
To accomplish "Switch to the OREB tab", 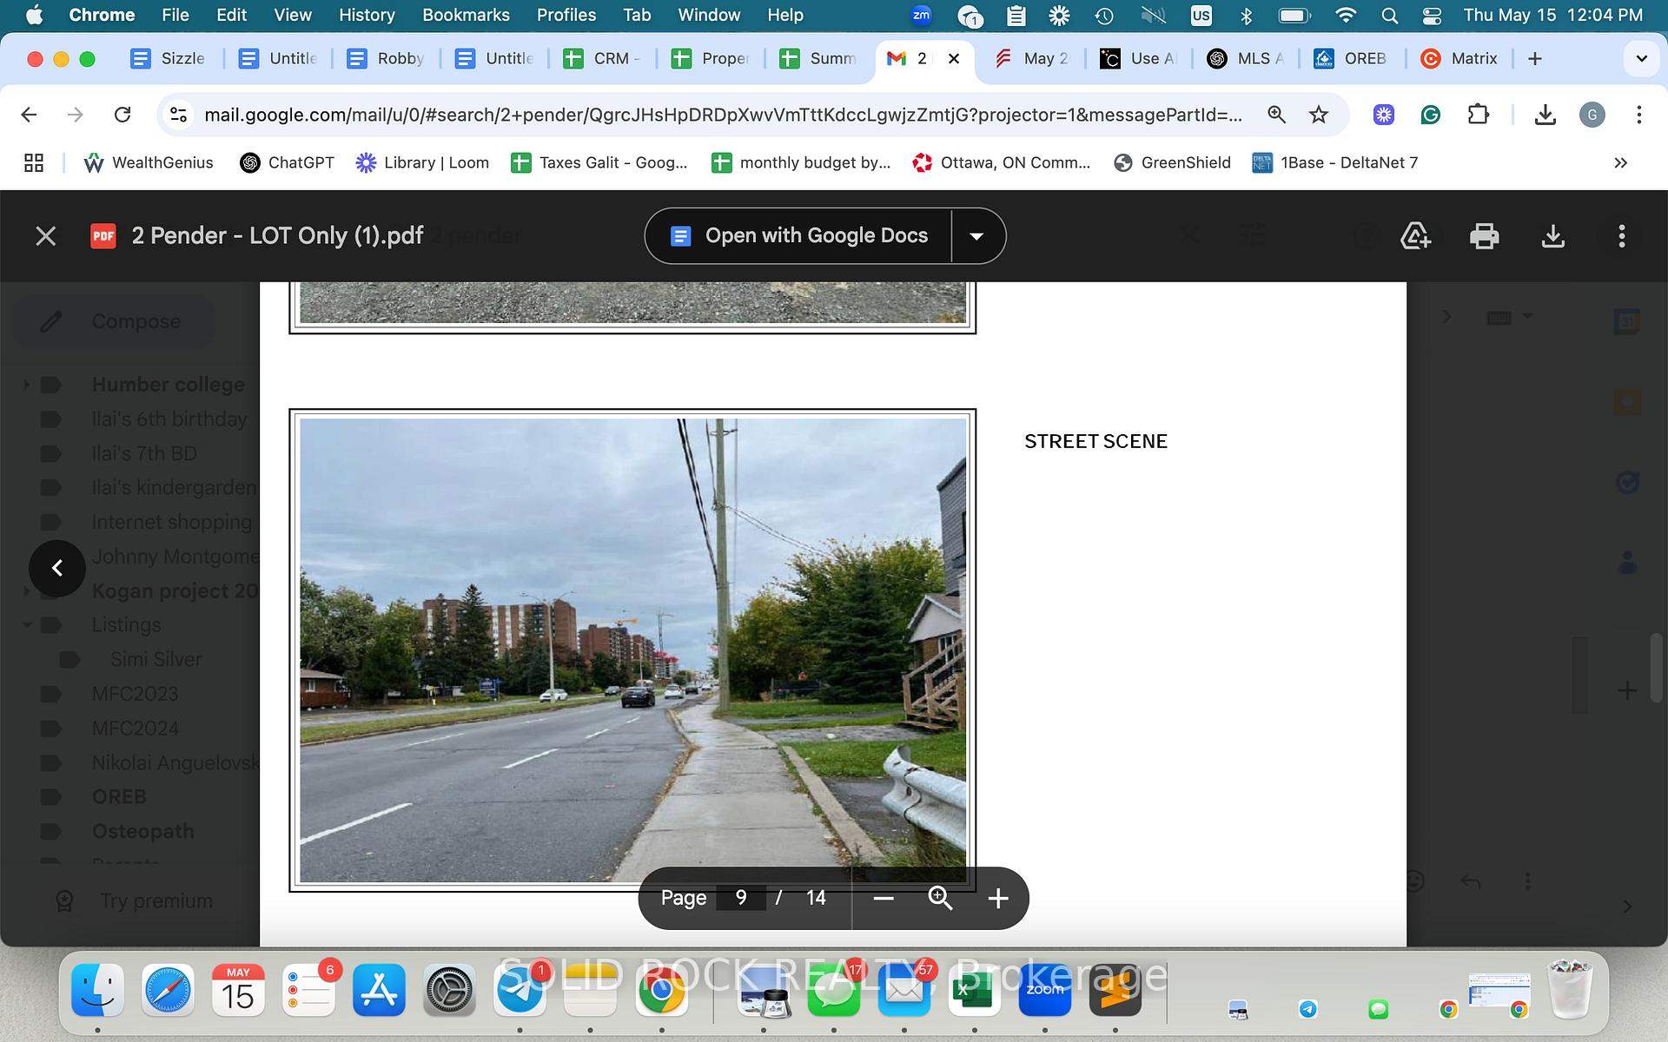I will [1351, 58].
